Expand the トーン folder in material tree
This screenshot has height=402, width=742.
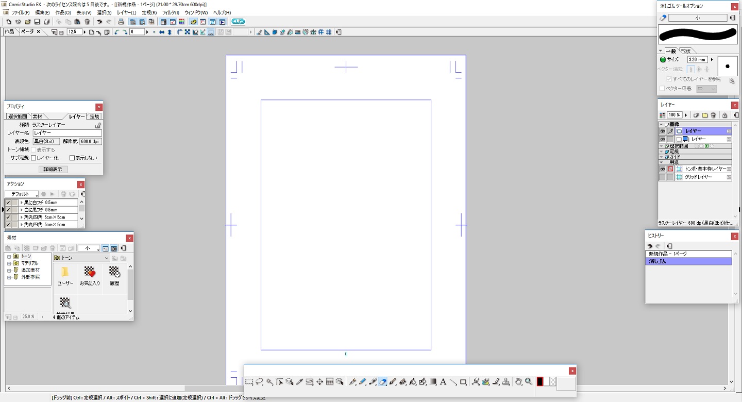pos(9,256)
